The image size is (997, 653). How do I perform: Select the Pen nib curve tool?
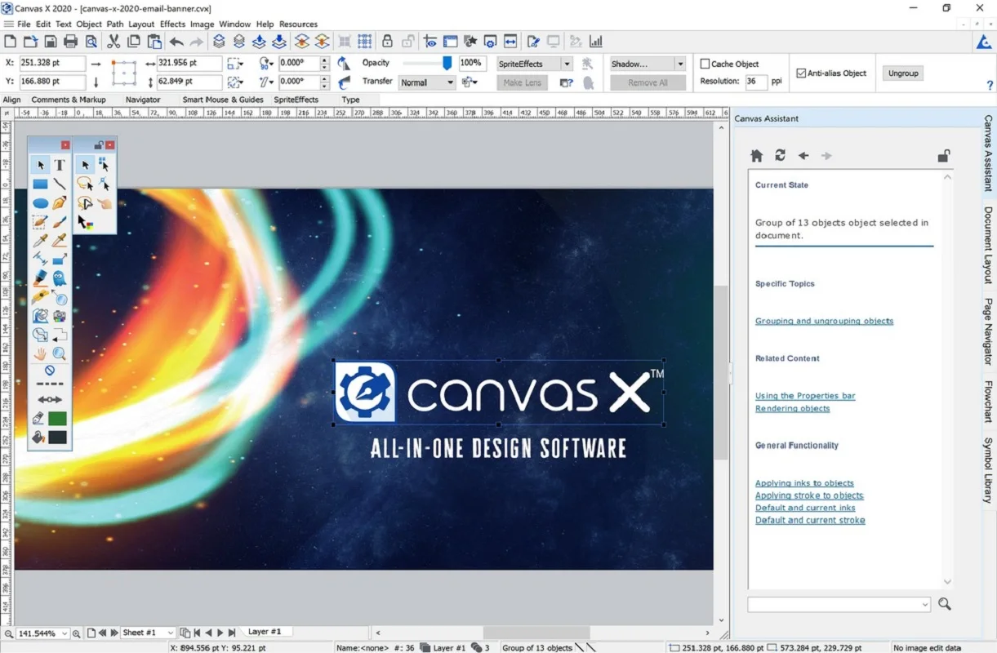click(x=60, y=203)
